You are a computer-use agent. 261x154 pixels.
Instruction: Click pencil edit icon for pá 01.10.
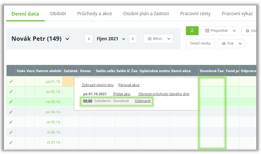pyautogui.click(x=11, y=82)
